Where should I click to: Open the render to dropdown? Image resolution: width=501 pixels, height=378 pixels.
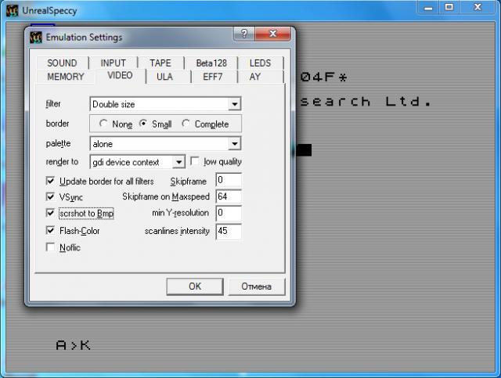coord(178,162)
